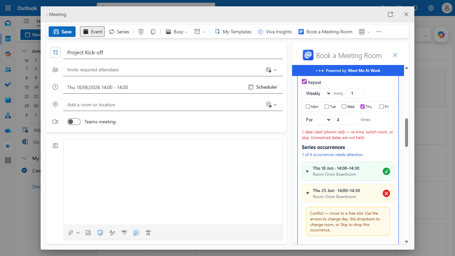Open the Outlook app launcher grid
The width and height of the screenshot is (455, 256).
click(8, 8)
